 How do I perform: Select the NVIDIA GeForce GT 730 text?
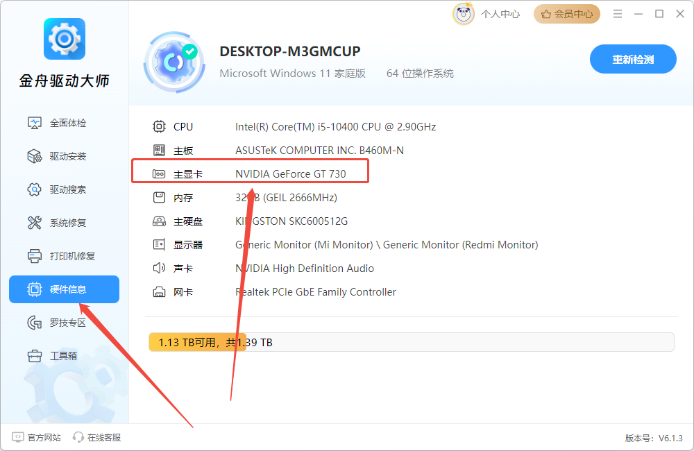point(290,174)
